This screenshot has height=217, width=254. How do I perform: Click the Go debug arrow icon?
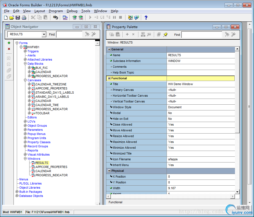tap(90, 17)
